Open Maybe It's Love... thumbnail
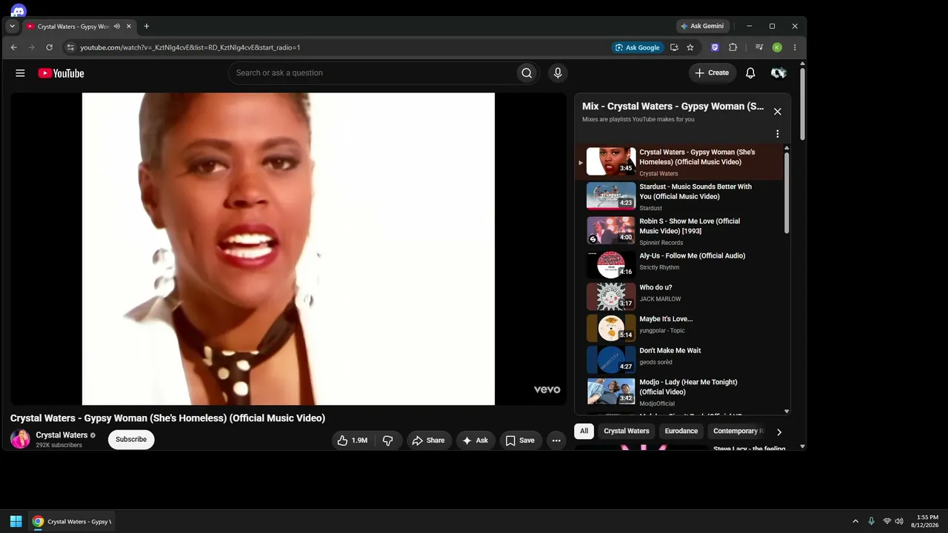Viewport: 948px width, 533px height. [x=611, y=328]
